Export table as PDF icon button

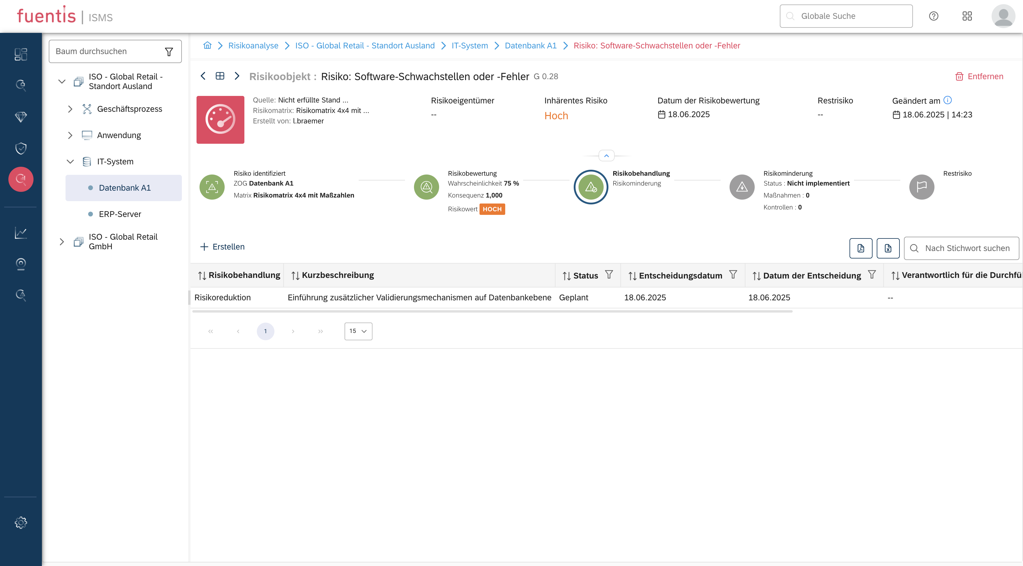861,248
